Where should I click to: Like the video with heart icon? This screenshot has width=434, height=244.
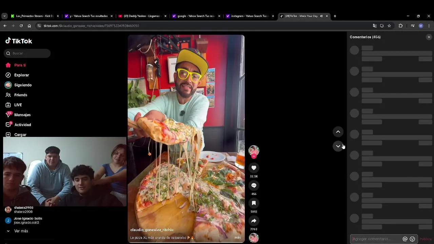coord(254,168)
